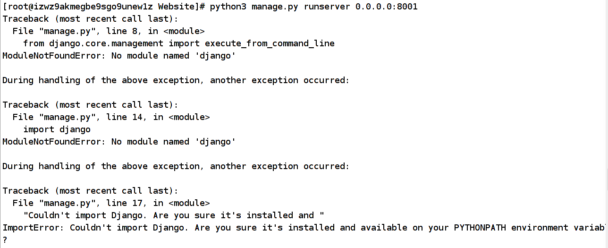This screenshot has width=608, height=248.
Task: Click the first 'Traceback (most recent call last)' line
Action: pyautogui.click(x=91, y=19)
